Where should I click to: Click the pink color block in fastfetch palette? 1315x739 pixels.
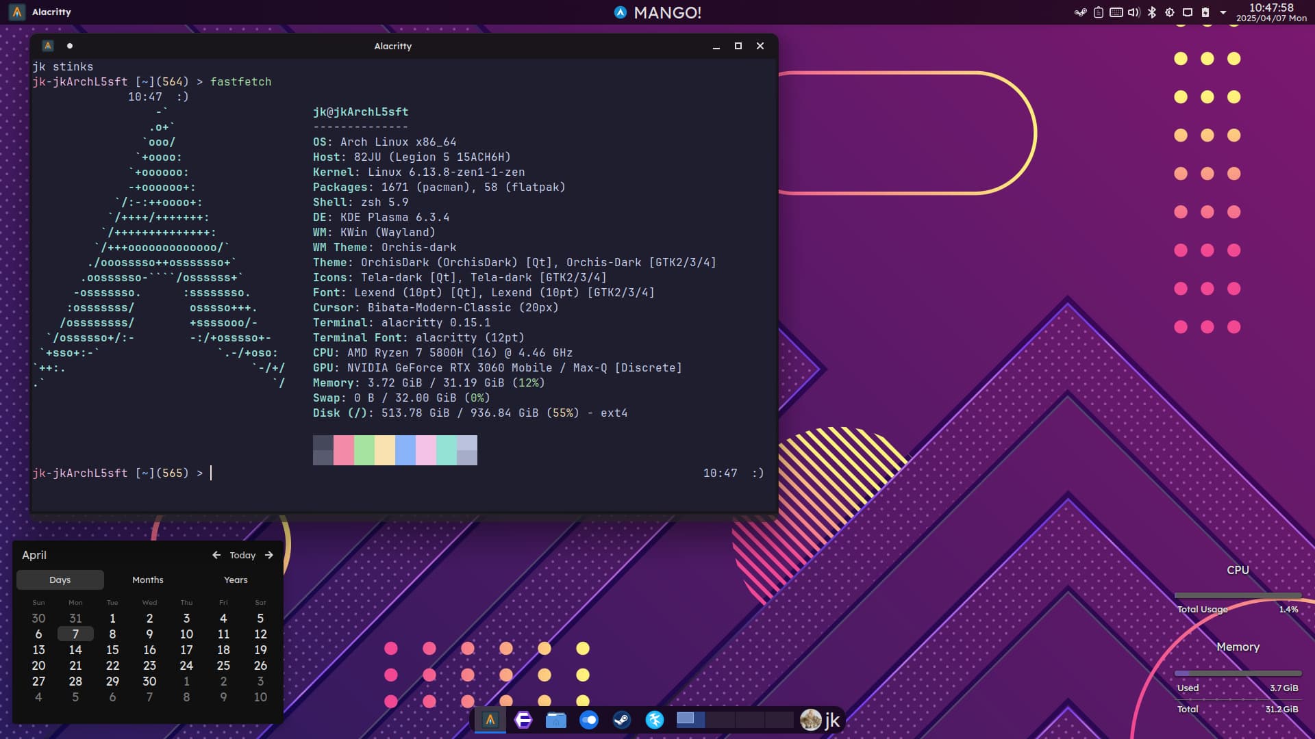(344, 450)
